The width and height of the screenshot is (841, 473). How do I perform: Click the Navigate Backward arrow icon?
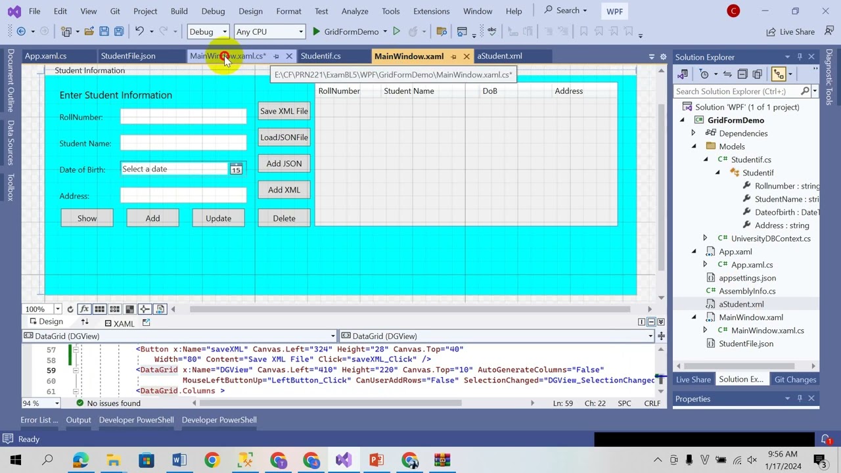click(x=21, y=32)
